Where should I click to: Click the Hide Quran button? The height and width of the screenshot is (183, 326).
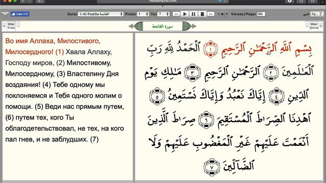point(314,26)
